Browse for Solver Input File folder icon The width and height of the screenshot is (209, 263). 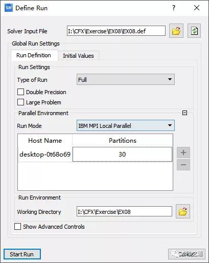point(176,31)
